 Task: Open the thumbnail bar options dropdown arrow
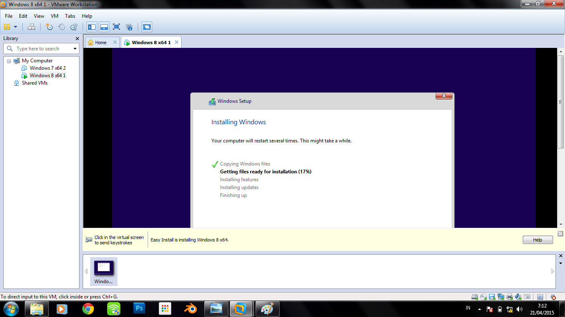(561, 263)
